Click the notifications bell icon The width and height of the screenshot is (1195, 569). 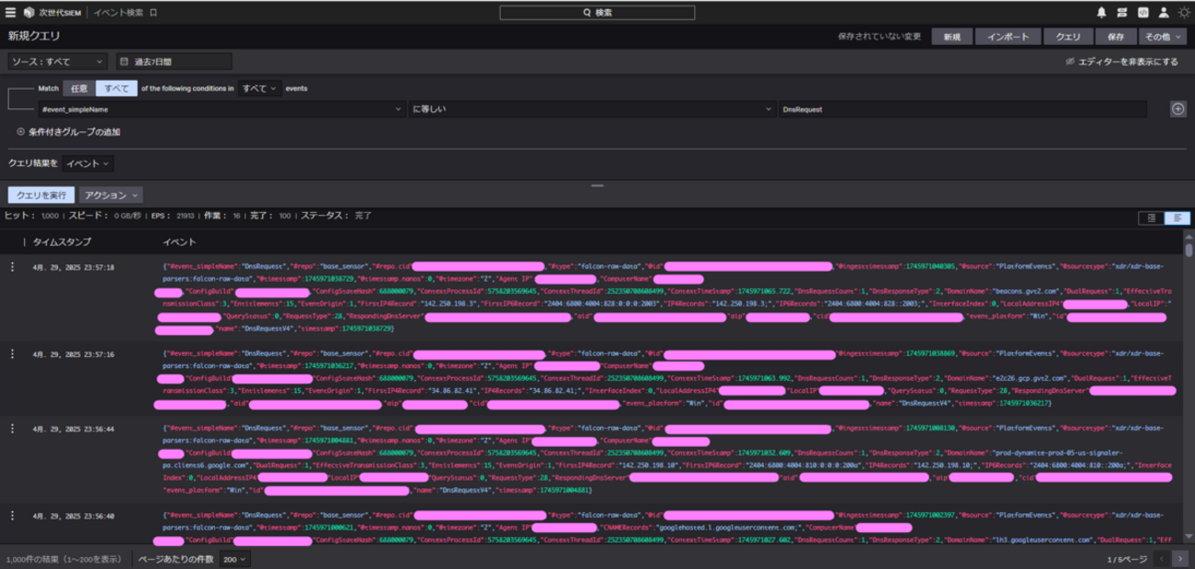[x=1101, y=13]
